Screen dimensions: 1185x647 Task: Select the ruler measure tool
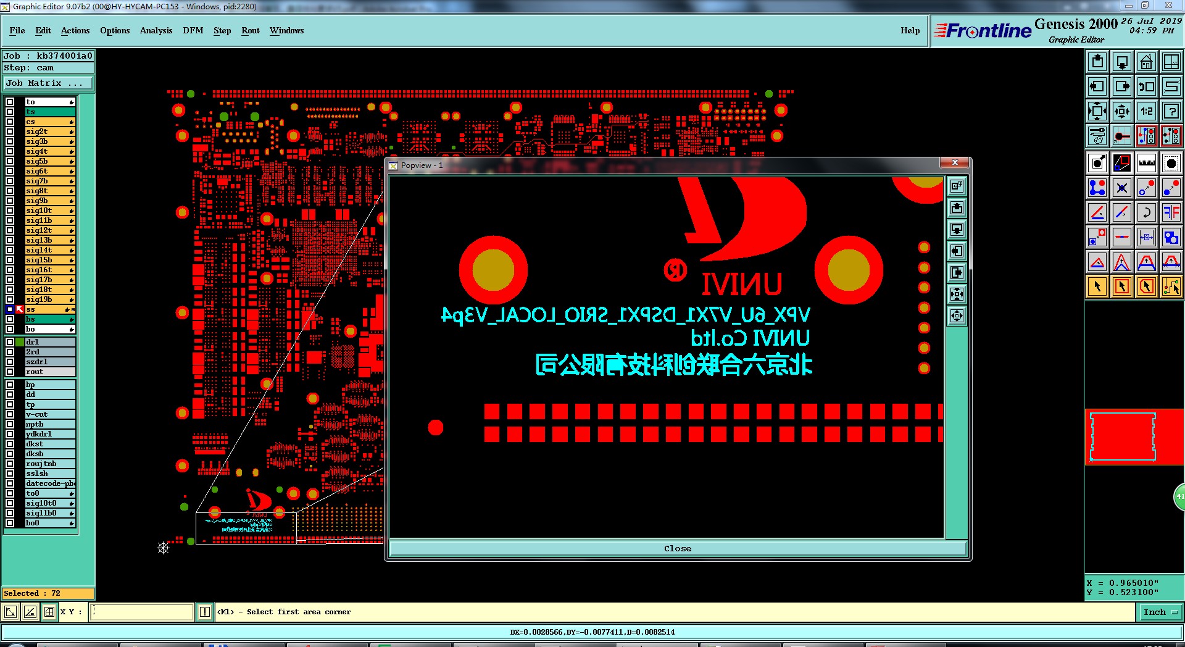click(x=1147, y=163)
